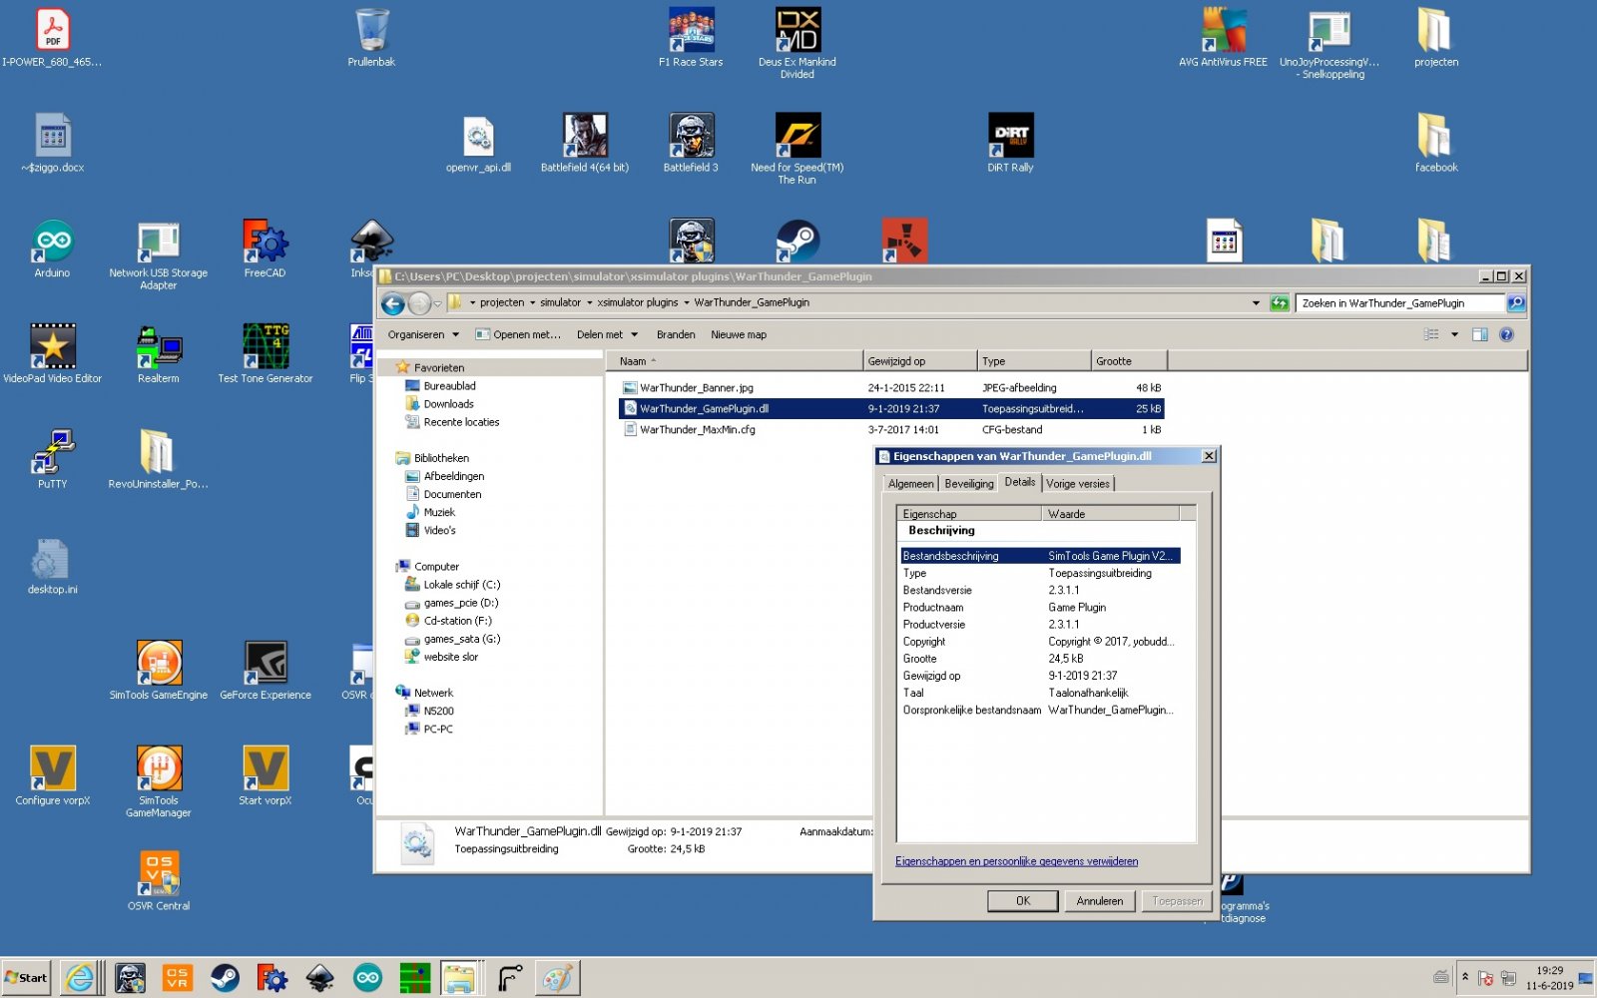The height and width of the screenshot is (998, 1597).
Task: Open Steam from the taskbar
Action: [225, 978]
